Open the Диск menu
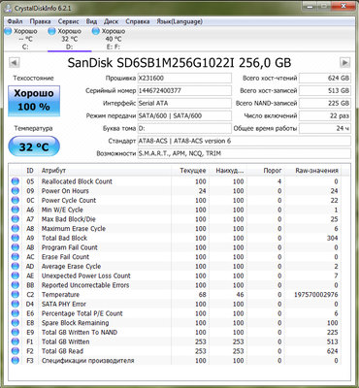359x388 pixels. point(111,21)
